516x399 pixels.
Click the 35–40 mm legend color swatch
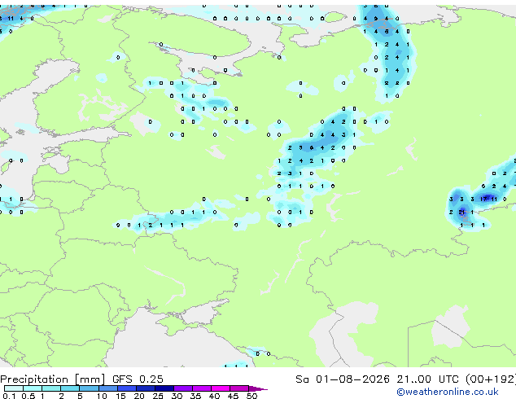[x=202, y=388]
